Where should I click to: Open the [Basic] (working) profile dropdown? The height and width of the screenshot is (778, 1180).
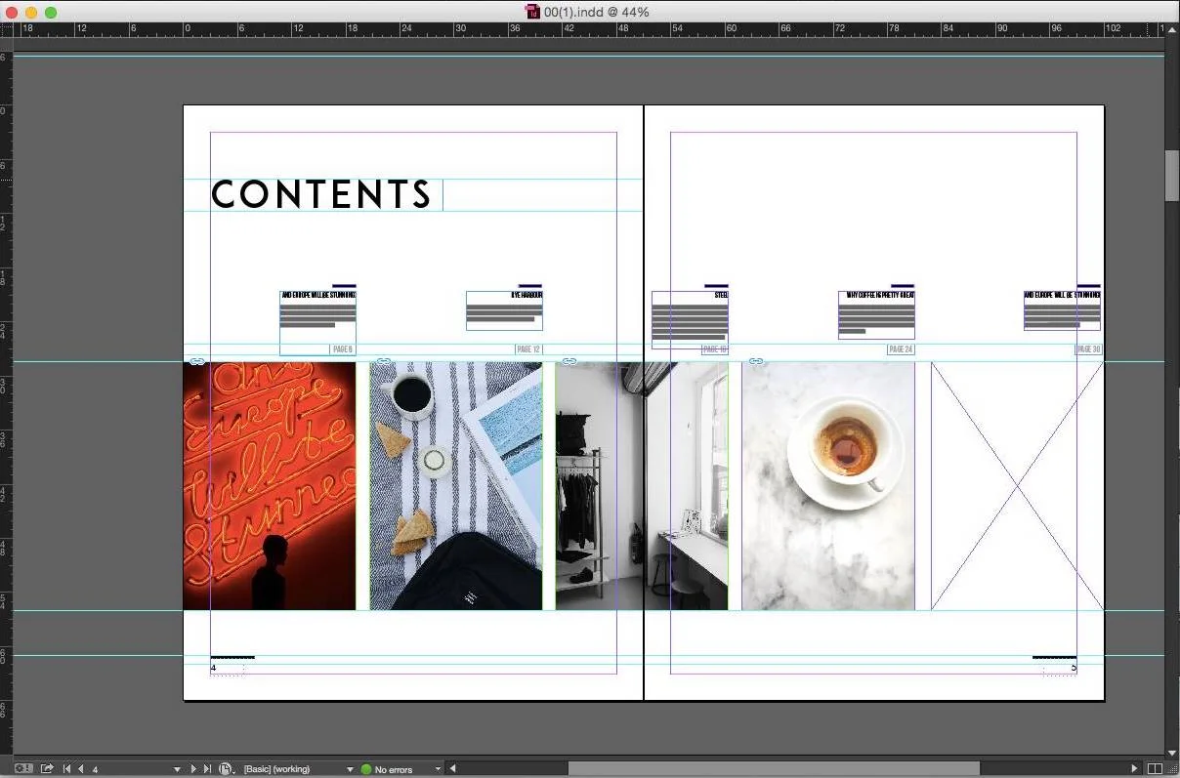tap(350, 769)
